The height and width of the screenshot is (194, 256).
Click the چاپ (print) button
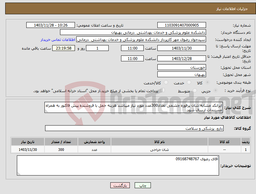click(142, 185)
